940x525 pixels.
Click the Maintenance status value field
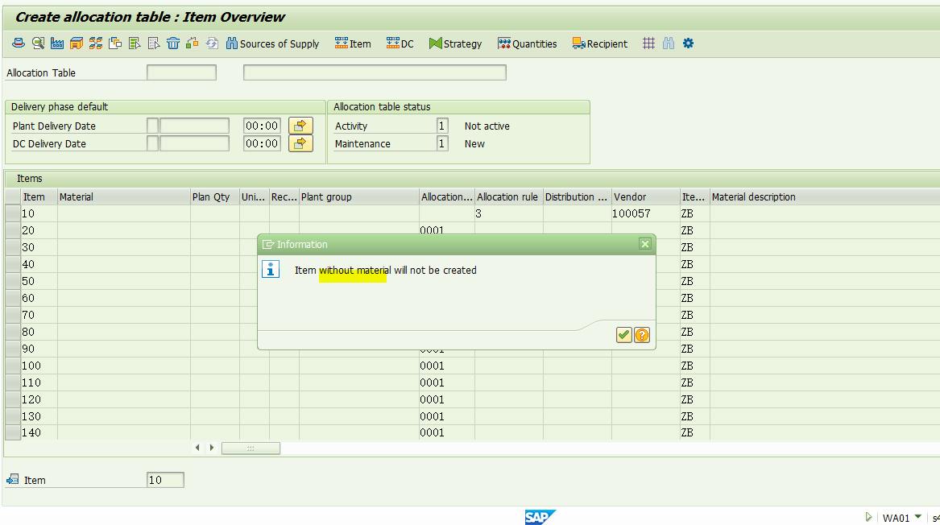pos(442,144)
